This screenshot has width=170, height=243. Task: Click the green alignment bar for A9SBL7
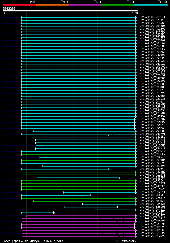click(79, 154)
